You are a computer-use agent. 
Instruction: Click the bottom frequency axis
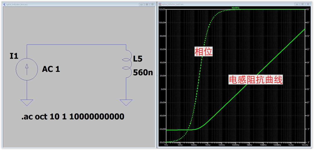(235, 144)
